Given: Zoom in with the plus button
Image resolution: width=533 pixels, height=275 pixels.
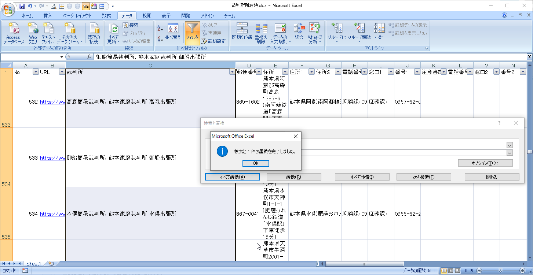Looking at the screenshot, I should coord(523,271).
